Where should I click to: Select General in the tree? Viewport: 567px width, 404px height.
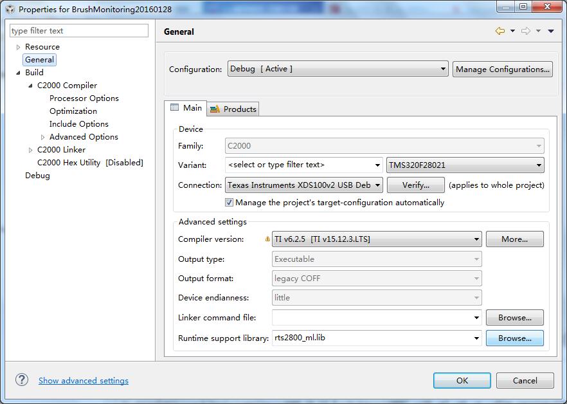click(x=39, y=60)
